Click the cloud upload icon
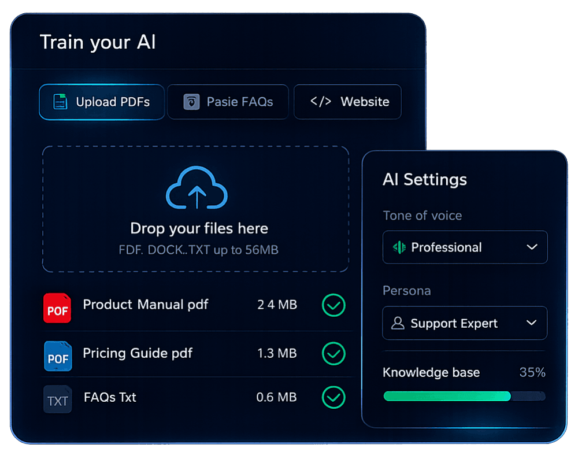Screen dimensions: 578x459 (197, 188)
